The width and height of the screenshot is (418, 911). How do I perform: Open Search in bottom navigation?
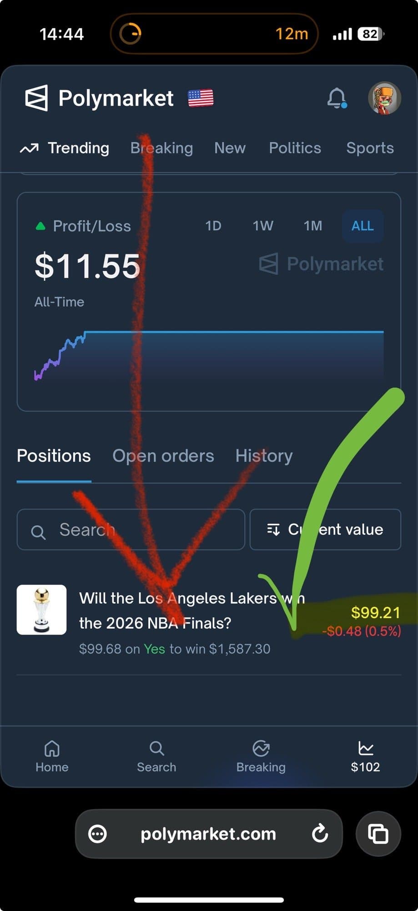156,757
